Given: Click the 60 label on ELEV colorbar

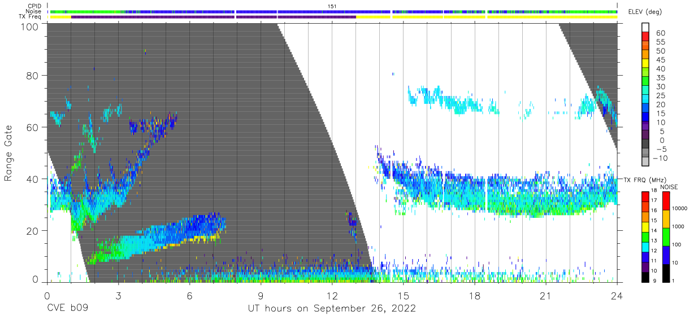Looking at the screenshot, I should tap(660, 33).
